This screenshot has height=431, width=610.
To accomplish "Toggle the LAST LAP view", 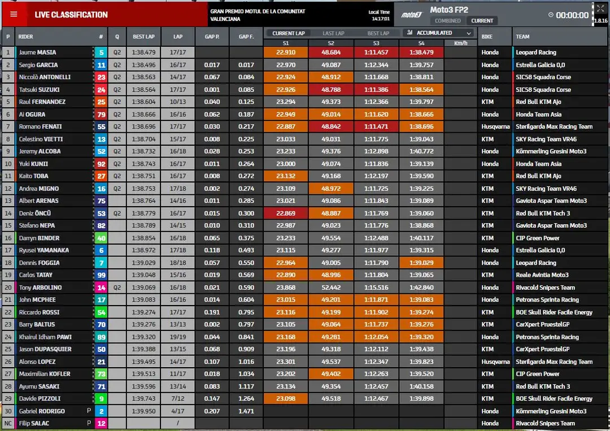I will coord(333,33).
